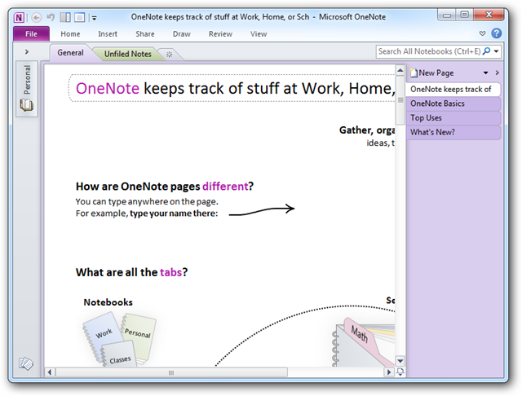
Task: Click the notebooks illustration image
Action: (119, 339)
